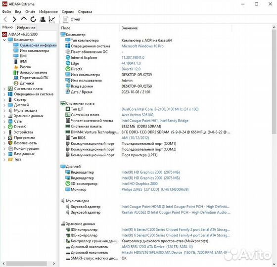Open the Файл menu
Image resolution: width=277 pixels, height=267 pixels.
click(x=6, y=12)
